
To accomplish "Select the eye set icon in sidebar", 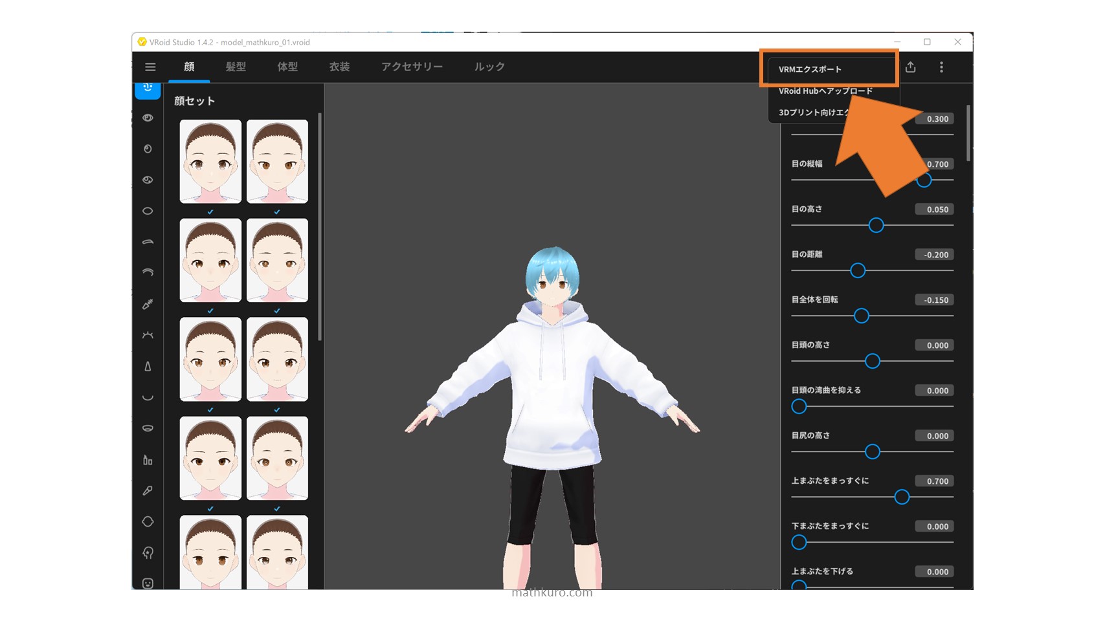I will (x=148, y=118).
